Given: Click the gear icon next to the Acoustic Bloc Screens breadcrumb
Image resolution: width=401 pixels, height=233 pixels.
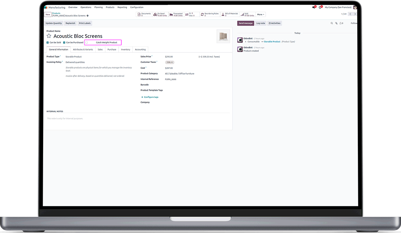Looking at the screenshot, I should coord(88,16).
